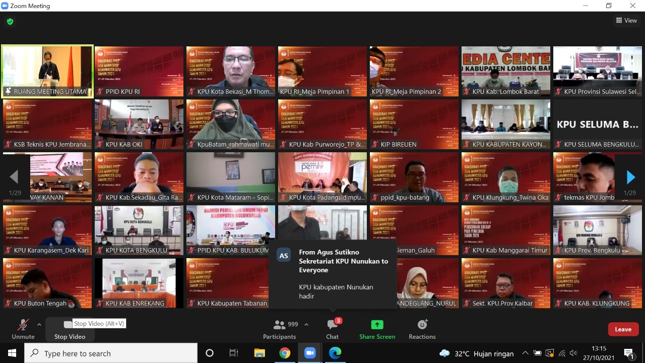The image size is (645, 363).
Task: Unmute the microphone
Action: point(23,329)
